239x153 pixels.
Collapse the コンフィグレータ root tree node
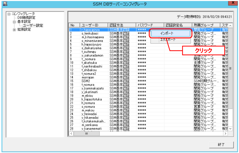[x=9, y=14]
